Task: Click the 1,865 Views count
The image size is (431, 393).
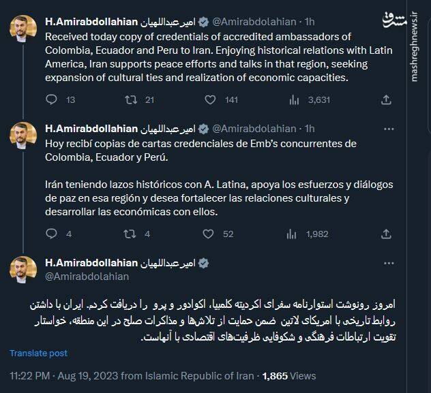Action: [x=289, y=375]
